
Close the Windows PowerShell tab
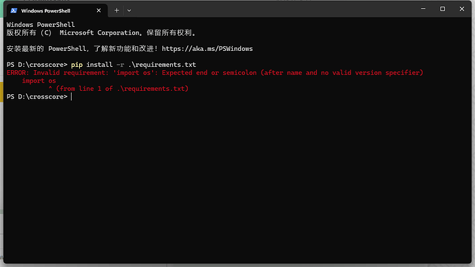(98, 10)
